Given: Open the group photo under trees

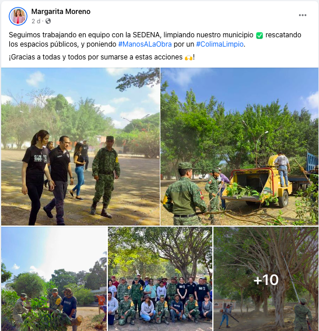Looking at the screenshot, I should click(x=160, y=279).
